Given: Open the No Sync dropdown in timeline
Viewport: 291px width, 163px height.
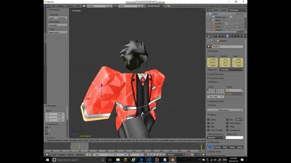Looking at the screenshot, I should pos(176,154).
